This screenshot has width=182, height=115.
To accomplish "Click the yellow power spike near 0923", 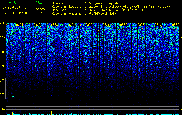I will (51, 113).
